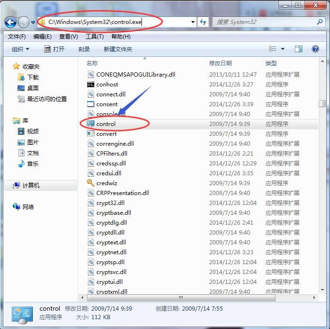Select Computer (计算机) in the navigation pane
The image size is (330, 329).
click(31, 186)
